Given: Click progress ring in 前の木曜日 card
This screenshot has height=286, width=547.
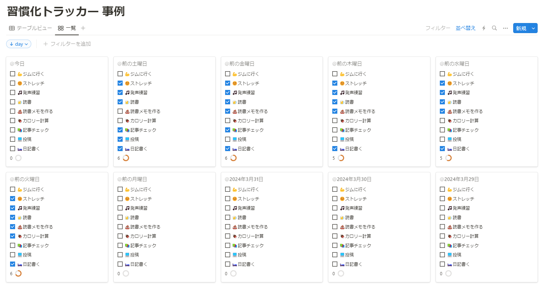Looking at the screenshot, I should tap(341, 158).
